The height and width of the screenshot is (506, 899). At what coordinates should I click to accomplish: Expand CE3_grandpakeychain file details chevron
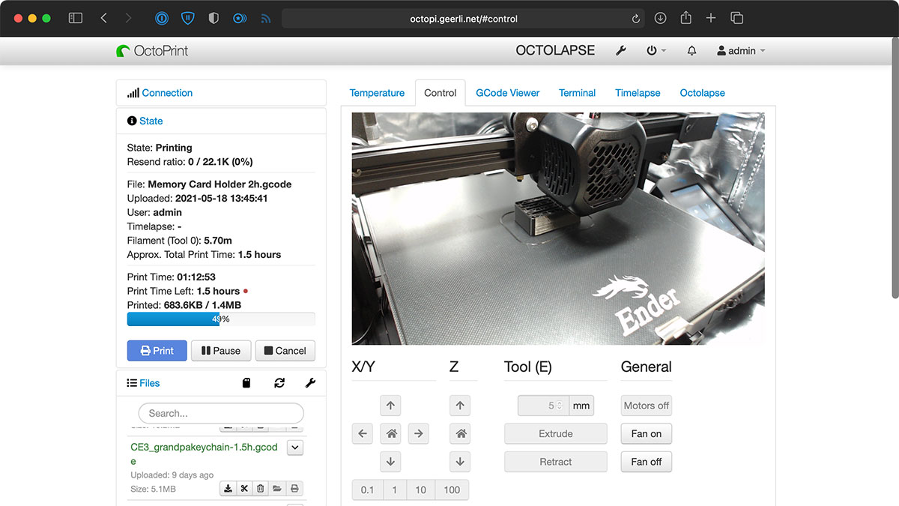[295, 448]
